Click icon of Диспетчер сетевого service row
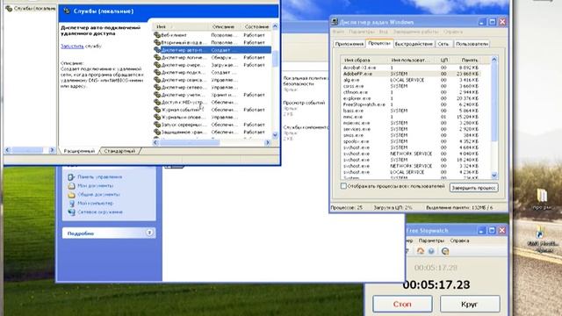The image size is (562, 316). pos(156,87)
